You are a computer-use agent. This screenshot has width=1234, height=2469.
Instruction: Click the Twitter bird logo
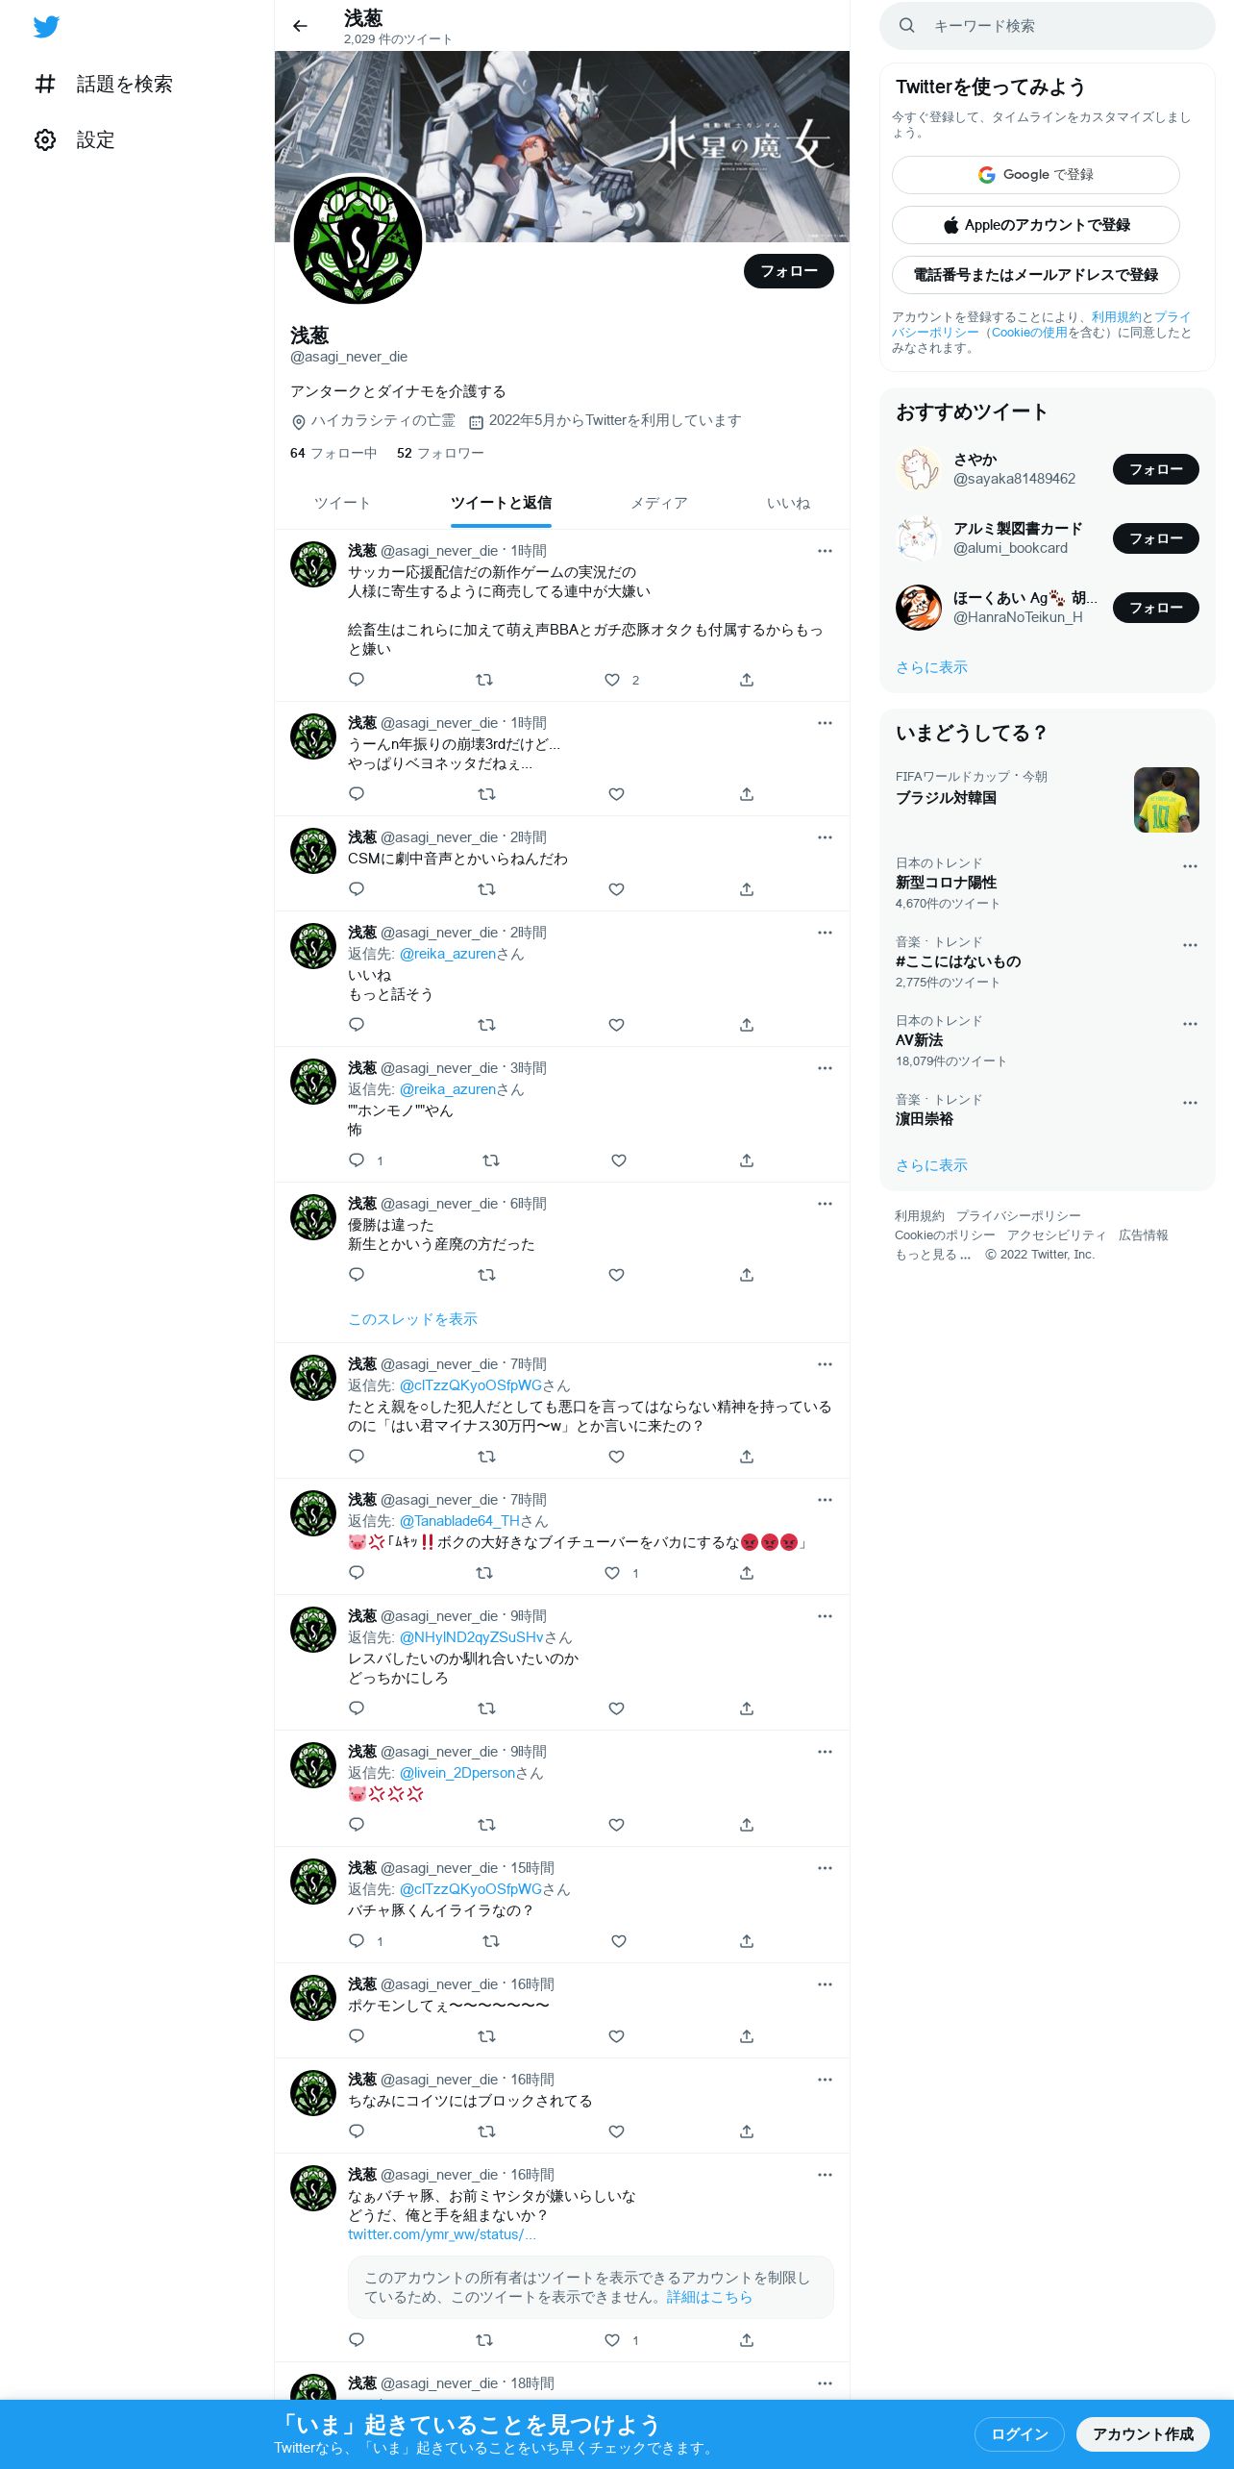click(46, 27)
